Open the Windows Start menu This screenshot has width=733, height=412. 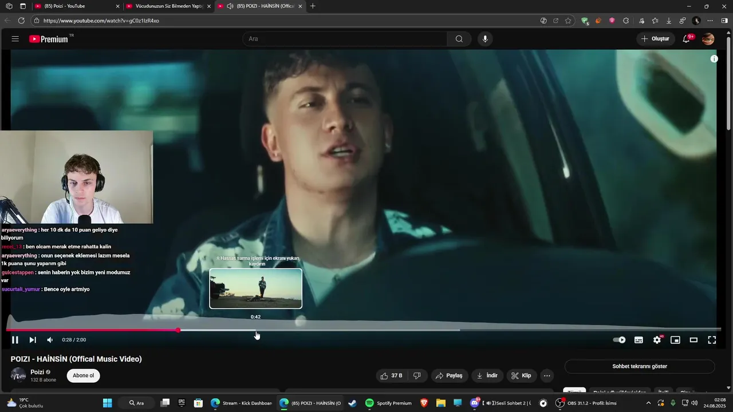click(107, 403)
